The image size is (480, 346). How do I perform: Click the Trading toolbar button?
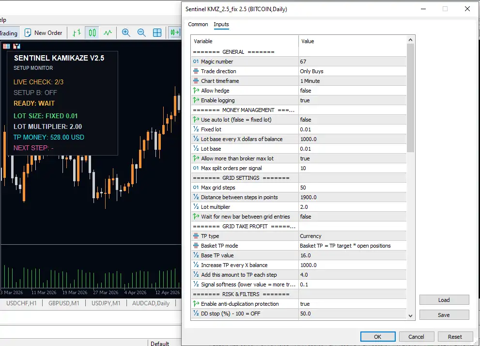point(9,33)
